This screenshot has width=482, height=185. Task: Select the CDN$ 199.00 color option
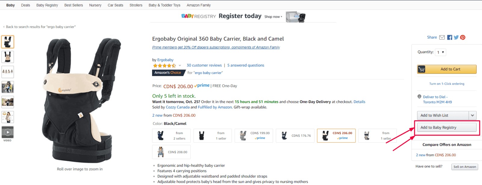coord(254,136)
